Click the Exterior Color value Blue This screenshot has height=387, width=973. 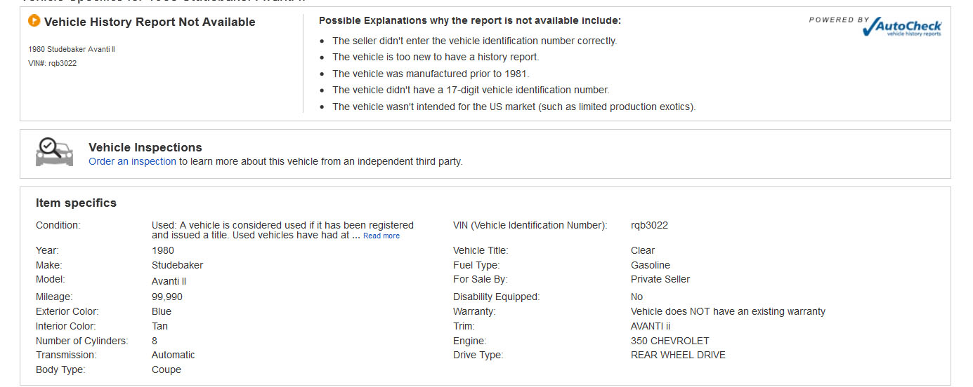tap(162, 311)
